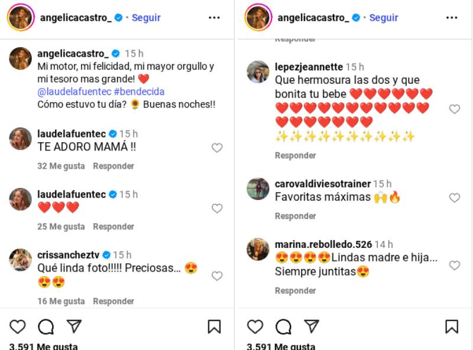
Task: Like marina.rebolledo.526's comment
Action: (454, 266)
